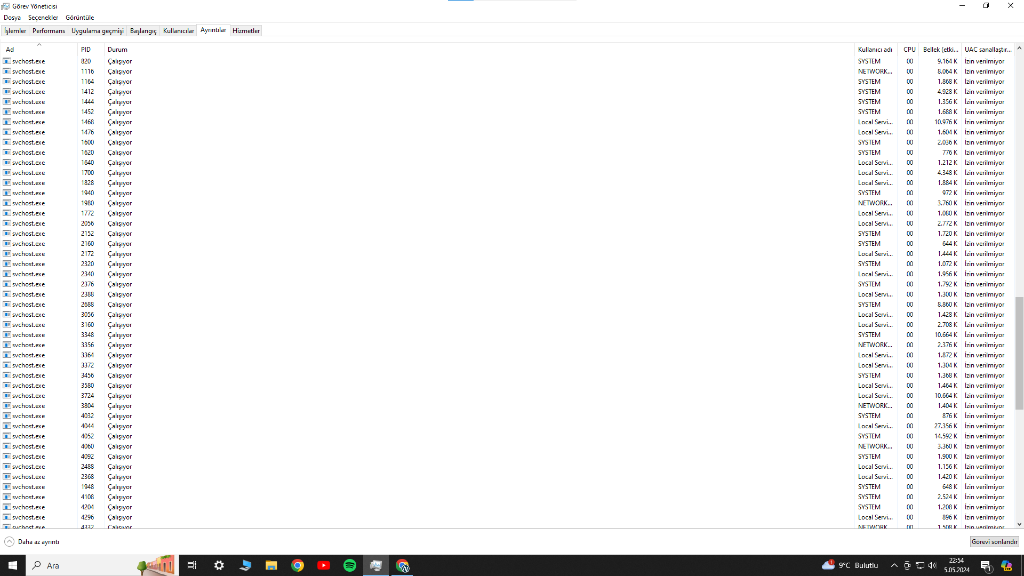Switch to the Hizmetler tab

246,31
